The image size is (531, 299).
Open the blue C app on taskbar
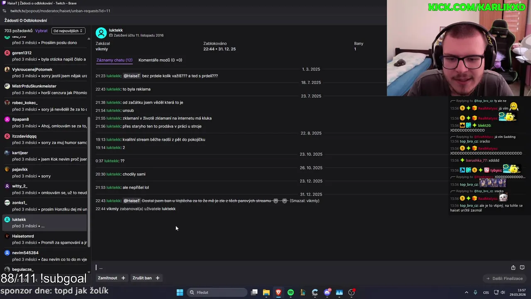click(x=315, y=292)
